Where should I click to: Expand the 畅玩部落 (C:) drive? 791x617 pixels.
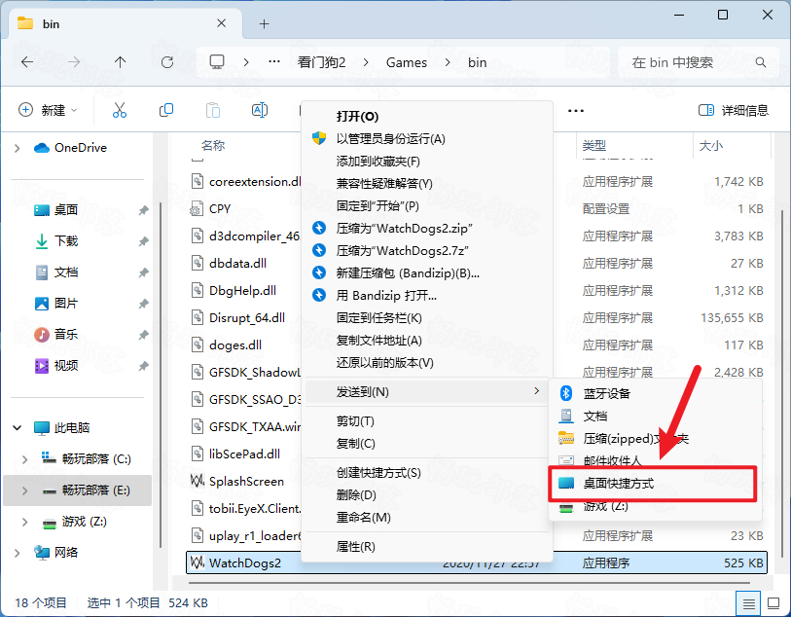24,459
